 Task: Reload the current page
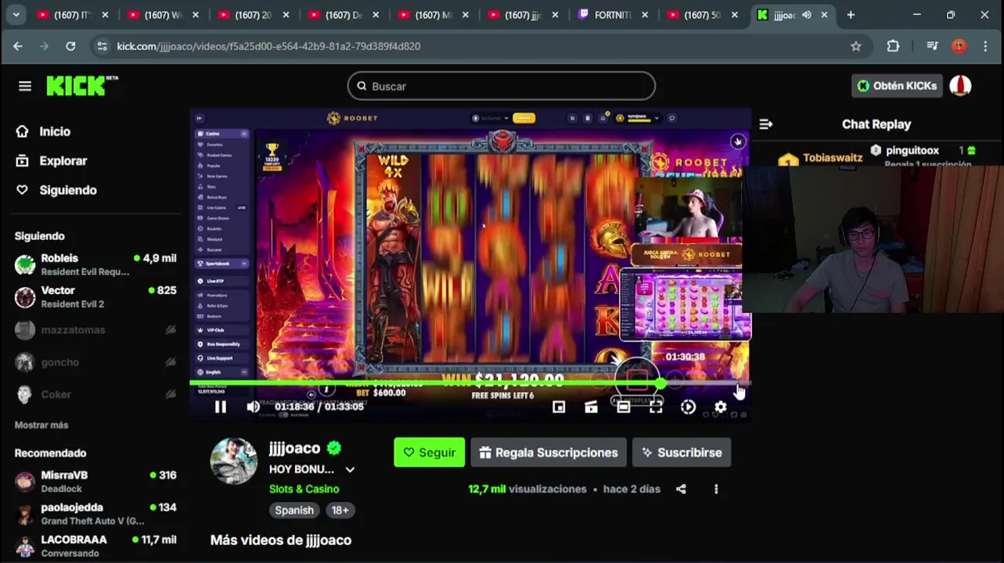70,46
